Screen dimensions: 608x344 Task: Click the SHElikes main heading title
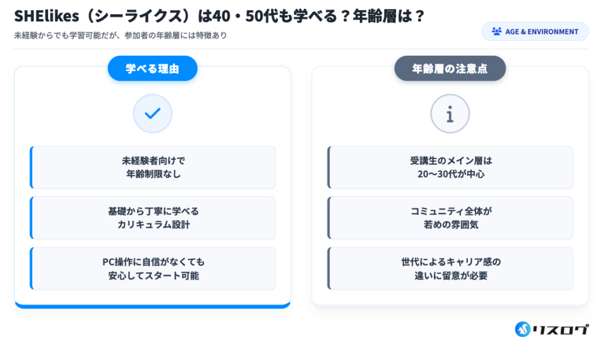click(220, 15)
